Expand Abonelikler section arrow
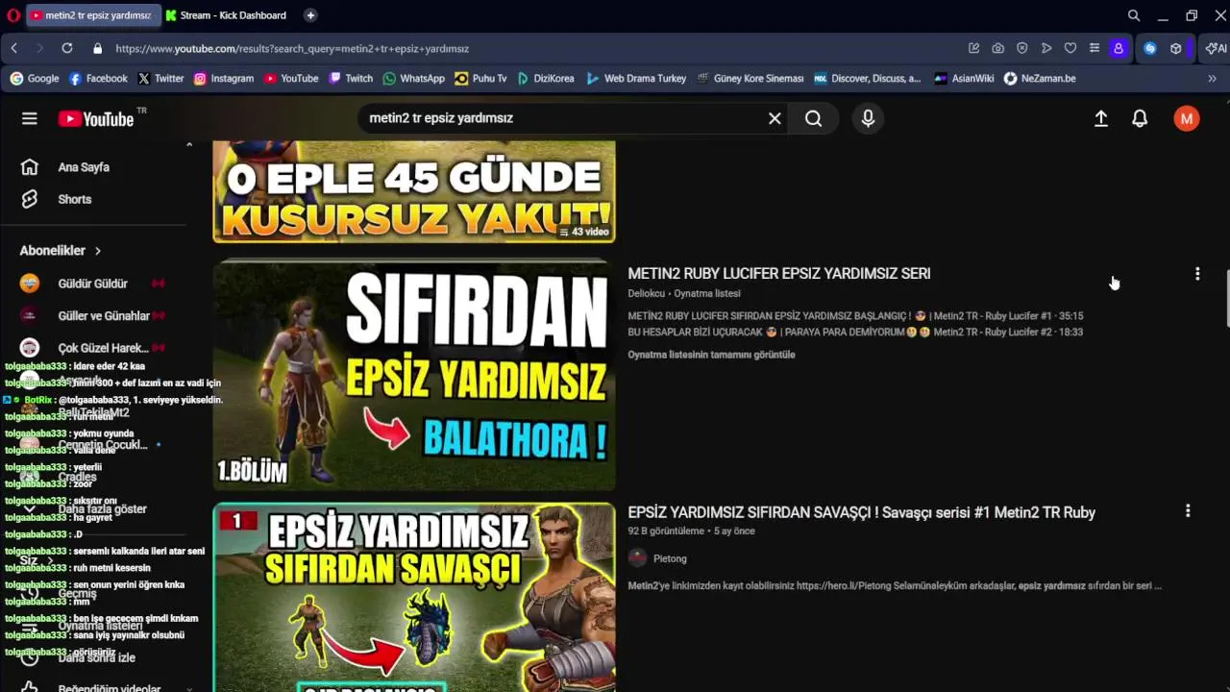1230x692 pixels. [x=97, y=251]
